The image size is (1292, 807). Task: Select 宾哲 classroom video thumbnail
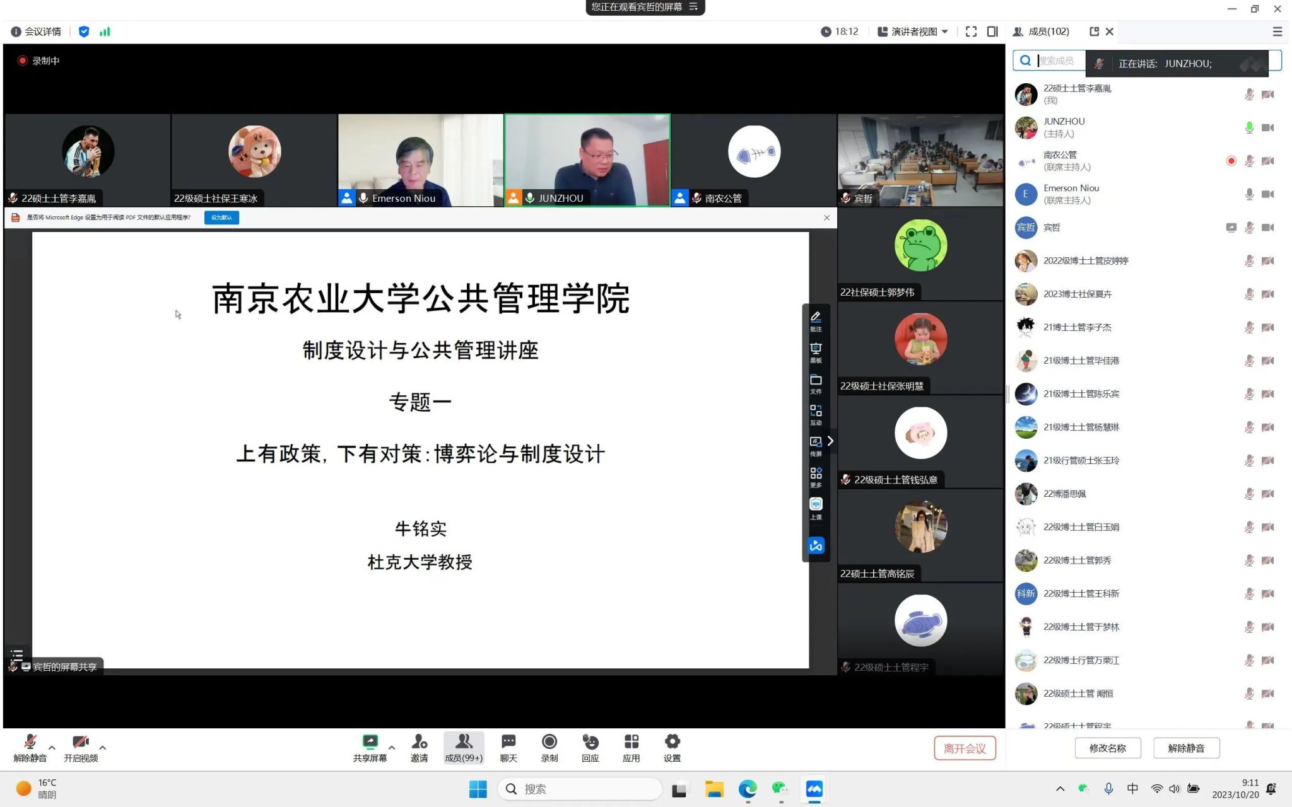pyautogui.click(x=920, y=160)
